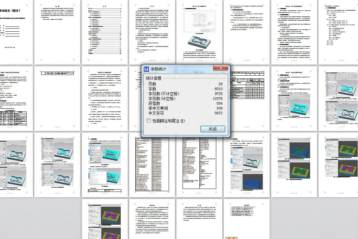Click the 包括脚注和尾注 label text
Viewport: 358px width, 239px height.
[x=169, y=121]
